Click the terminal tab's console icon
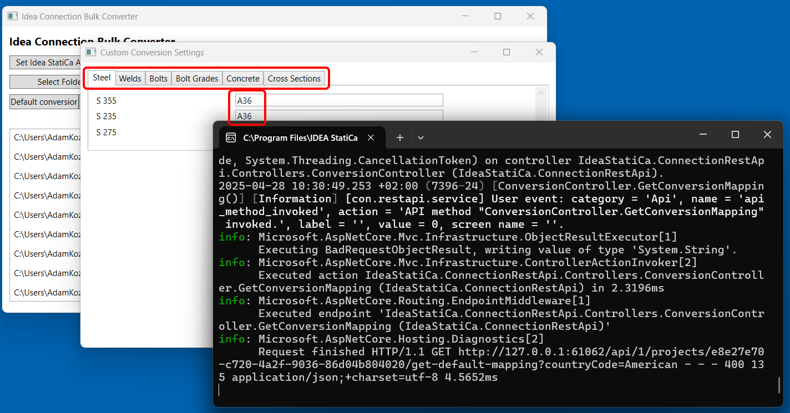 click(x=231, y=137)
